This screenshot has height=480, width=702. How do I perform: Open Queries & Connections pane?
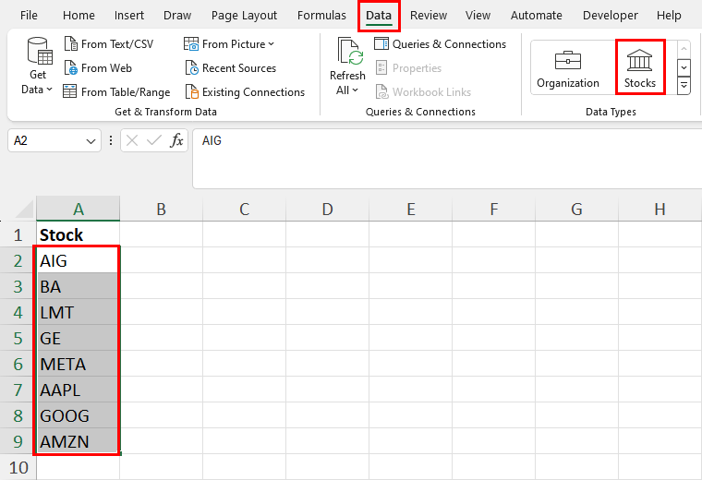440,43
